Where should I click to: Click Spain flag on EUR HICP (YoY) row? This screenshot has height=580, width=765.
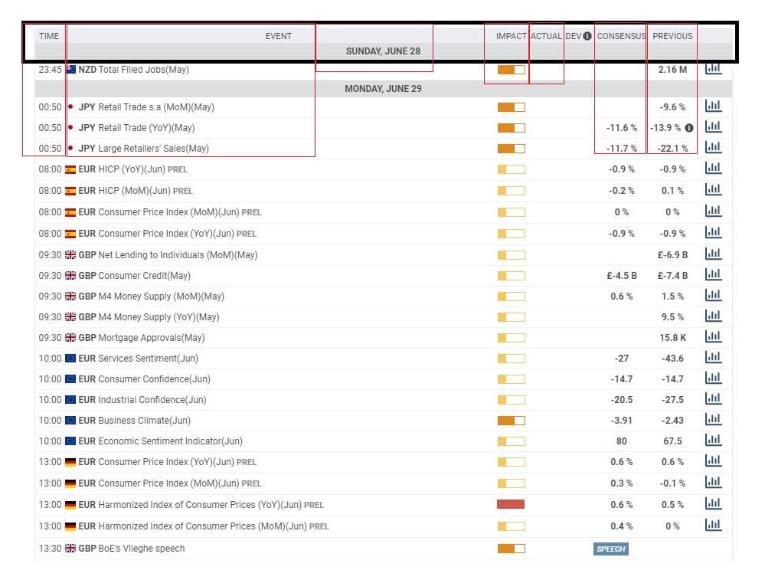(x=70, y=169)
